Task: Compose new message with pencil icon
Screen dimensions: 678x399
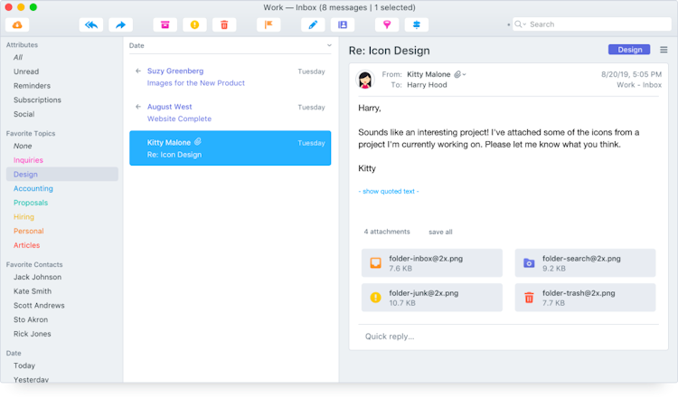Action: click(x=313, y=24)
